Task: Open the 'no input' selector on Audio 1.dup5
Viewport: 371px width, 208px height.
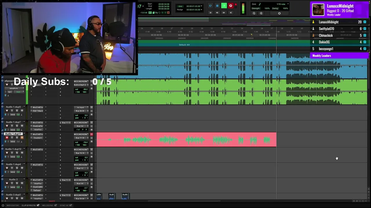Action: pos(80,107)
